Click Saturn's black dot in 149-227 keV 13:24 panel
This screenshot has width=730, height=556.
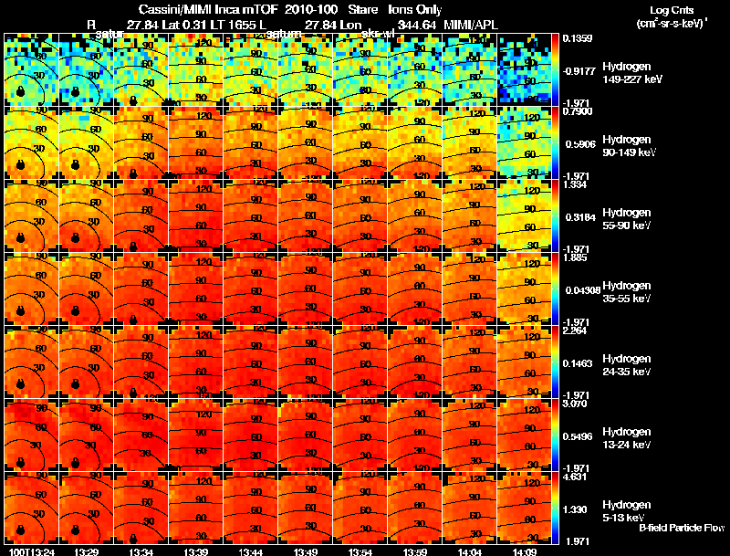(20, 91)
